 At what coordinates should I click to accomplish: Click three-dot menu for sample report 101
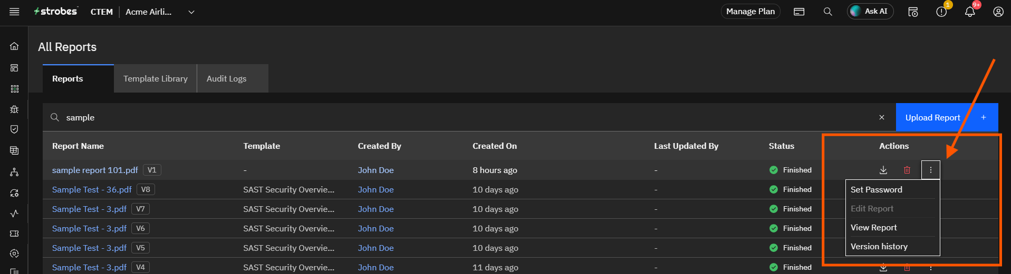click(931, 170)
